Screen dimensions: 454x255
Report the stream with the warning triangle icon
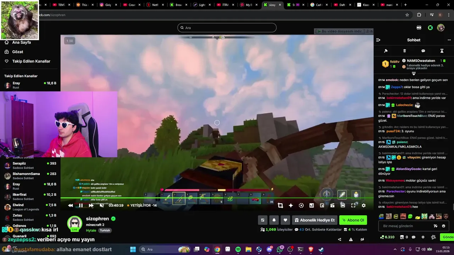coord(351,239)
